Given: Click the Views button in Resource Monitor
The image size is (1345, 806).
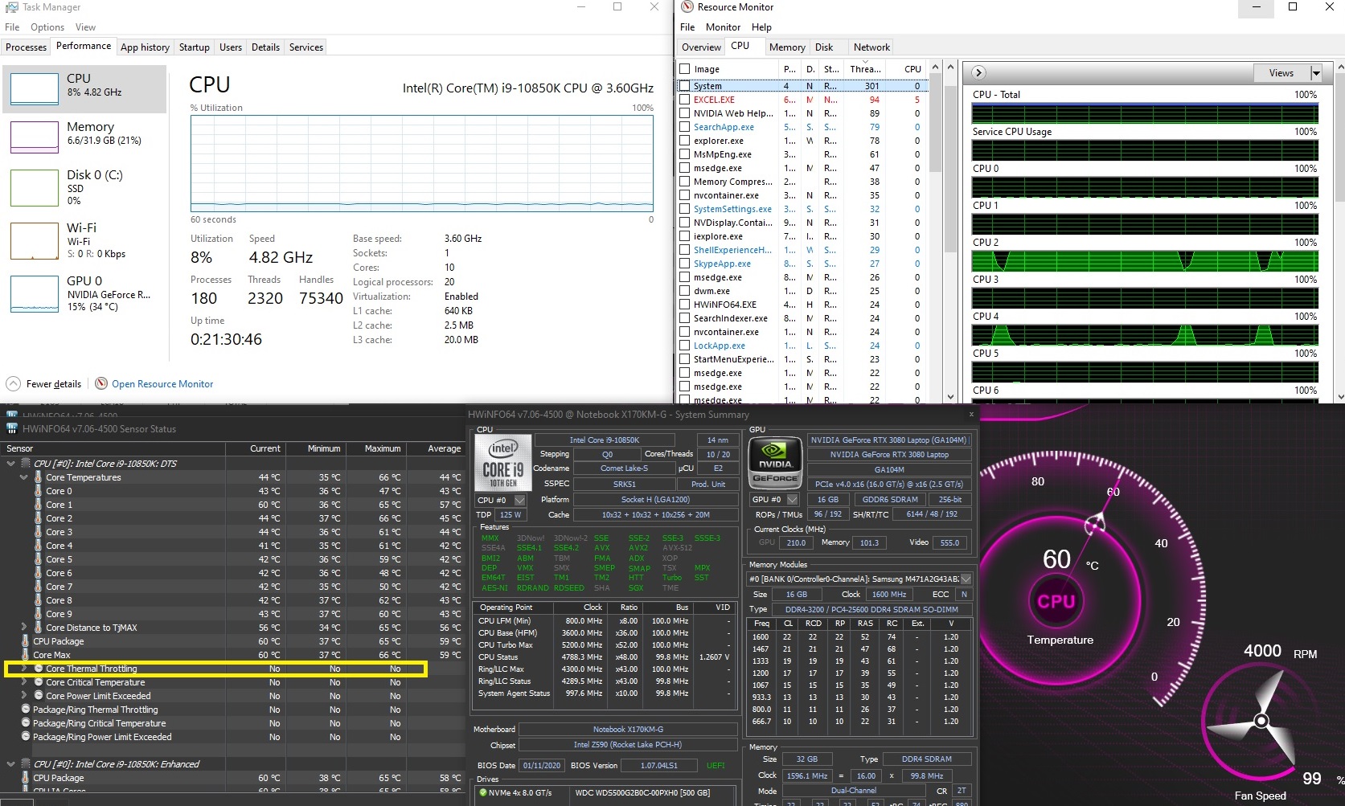Looking at the screenshot, I should tap(1281, 73).
